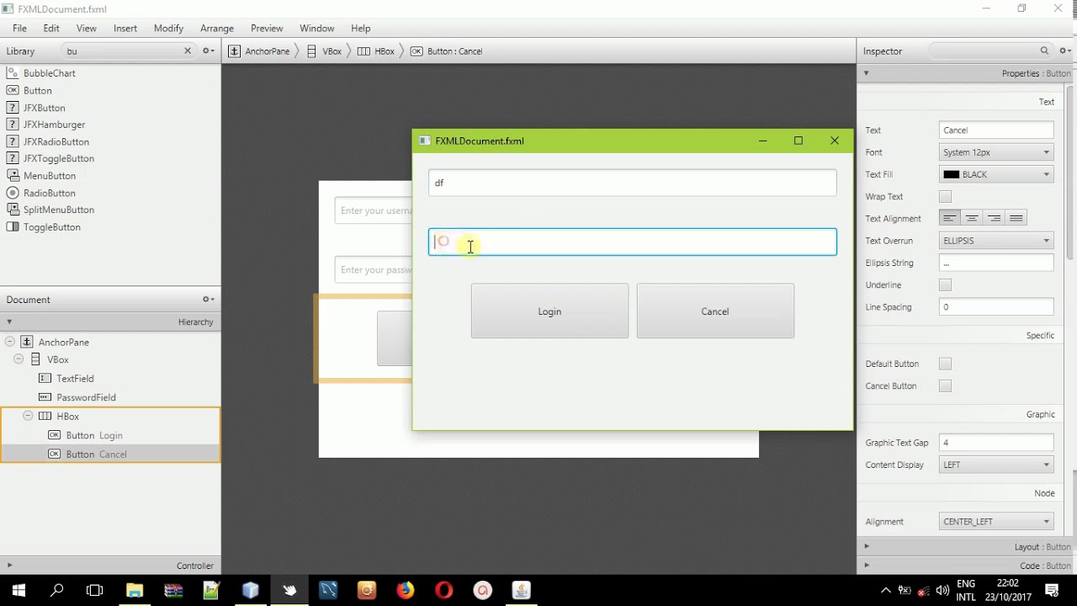The height and width of the screenshot is (606, 1077).
Task: Open Task View on the taskbar
Action: pyautogui.click(x=95, y=590)
